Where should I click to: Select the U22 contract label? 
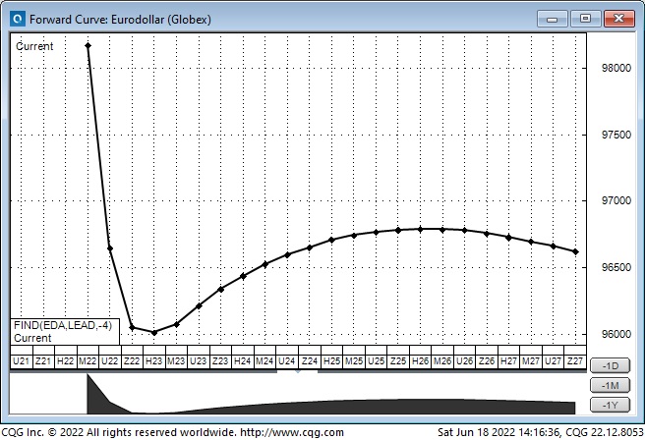(x=109, y=361)
